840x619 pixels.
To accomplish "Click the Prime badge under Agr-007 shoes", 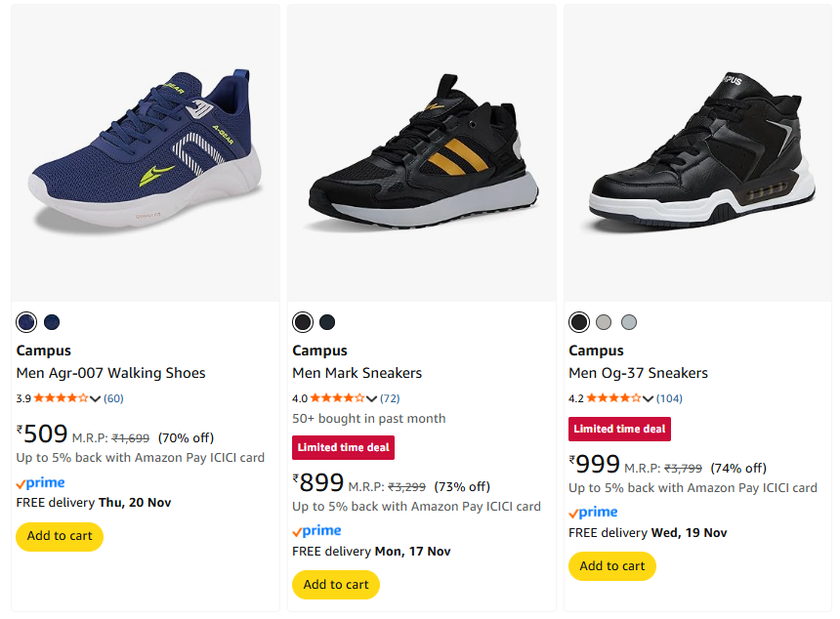I will (x=41, y=482).
